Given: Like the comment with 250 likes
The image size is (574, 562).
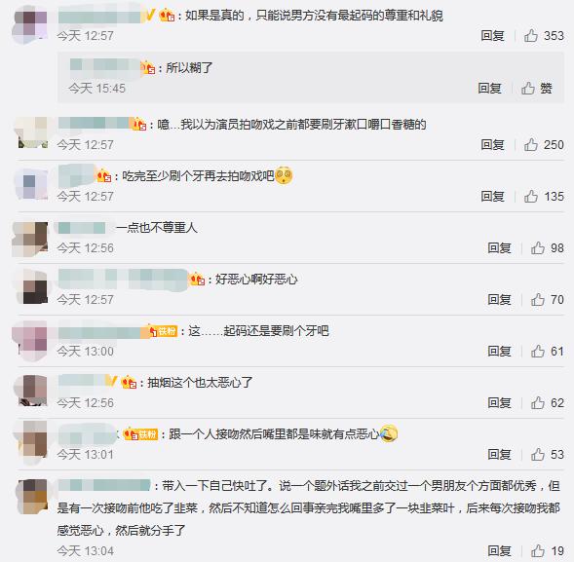Looking at the screenshot, I should 531,145.
